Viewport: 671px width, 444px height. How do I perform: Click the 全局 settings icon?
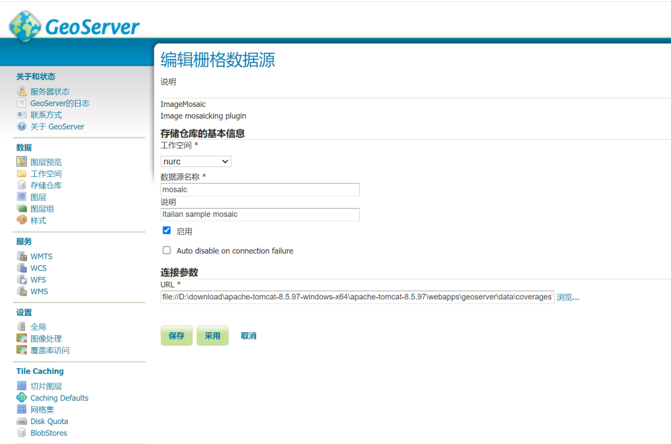click(22, 327)
